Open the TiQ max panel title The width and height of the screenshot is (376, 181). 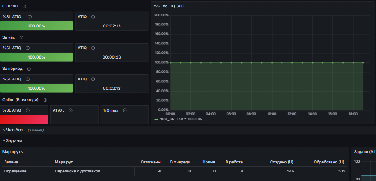110,110
